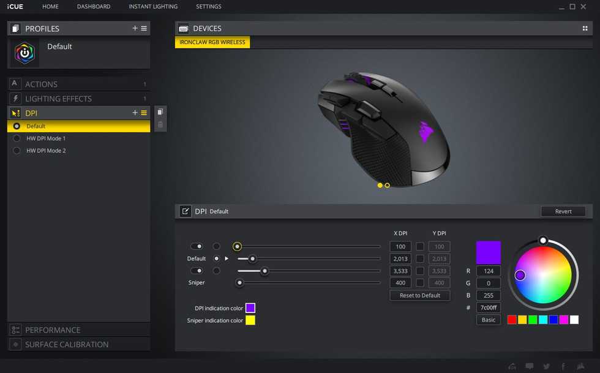
Task: Select the IRONCLAW RGB WIRELESS device tab
Action: pos(212,42)
